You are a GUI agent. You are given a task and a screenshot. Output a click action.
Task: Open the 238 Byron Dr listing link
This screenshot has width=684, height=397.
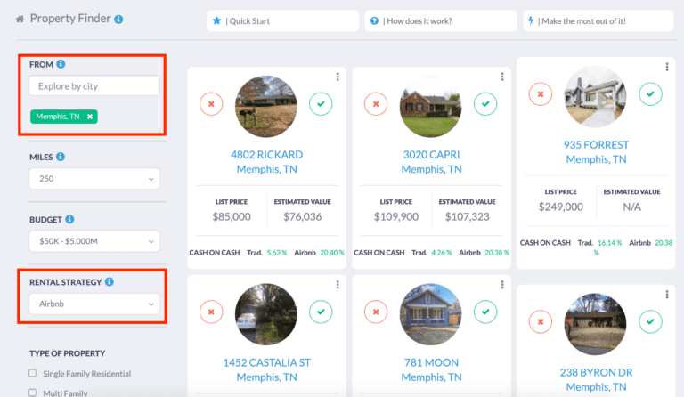point(596,373)
